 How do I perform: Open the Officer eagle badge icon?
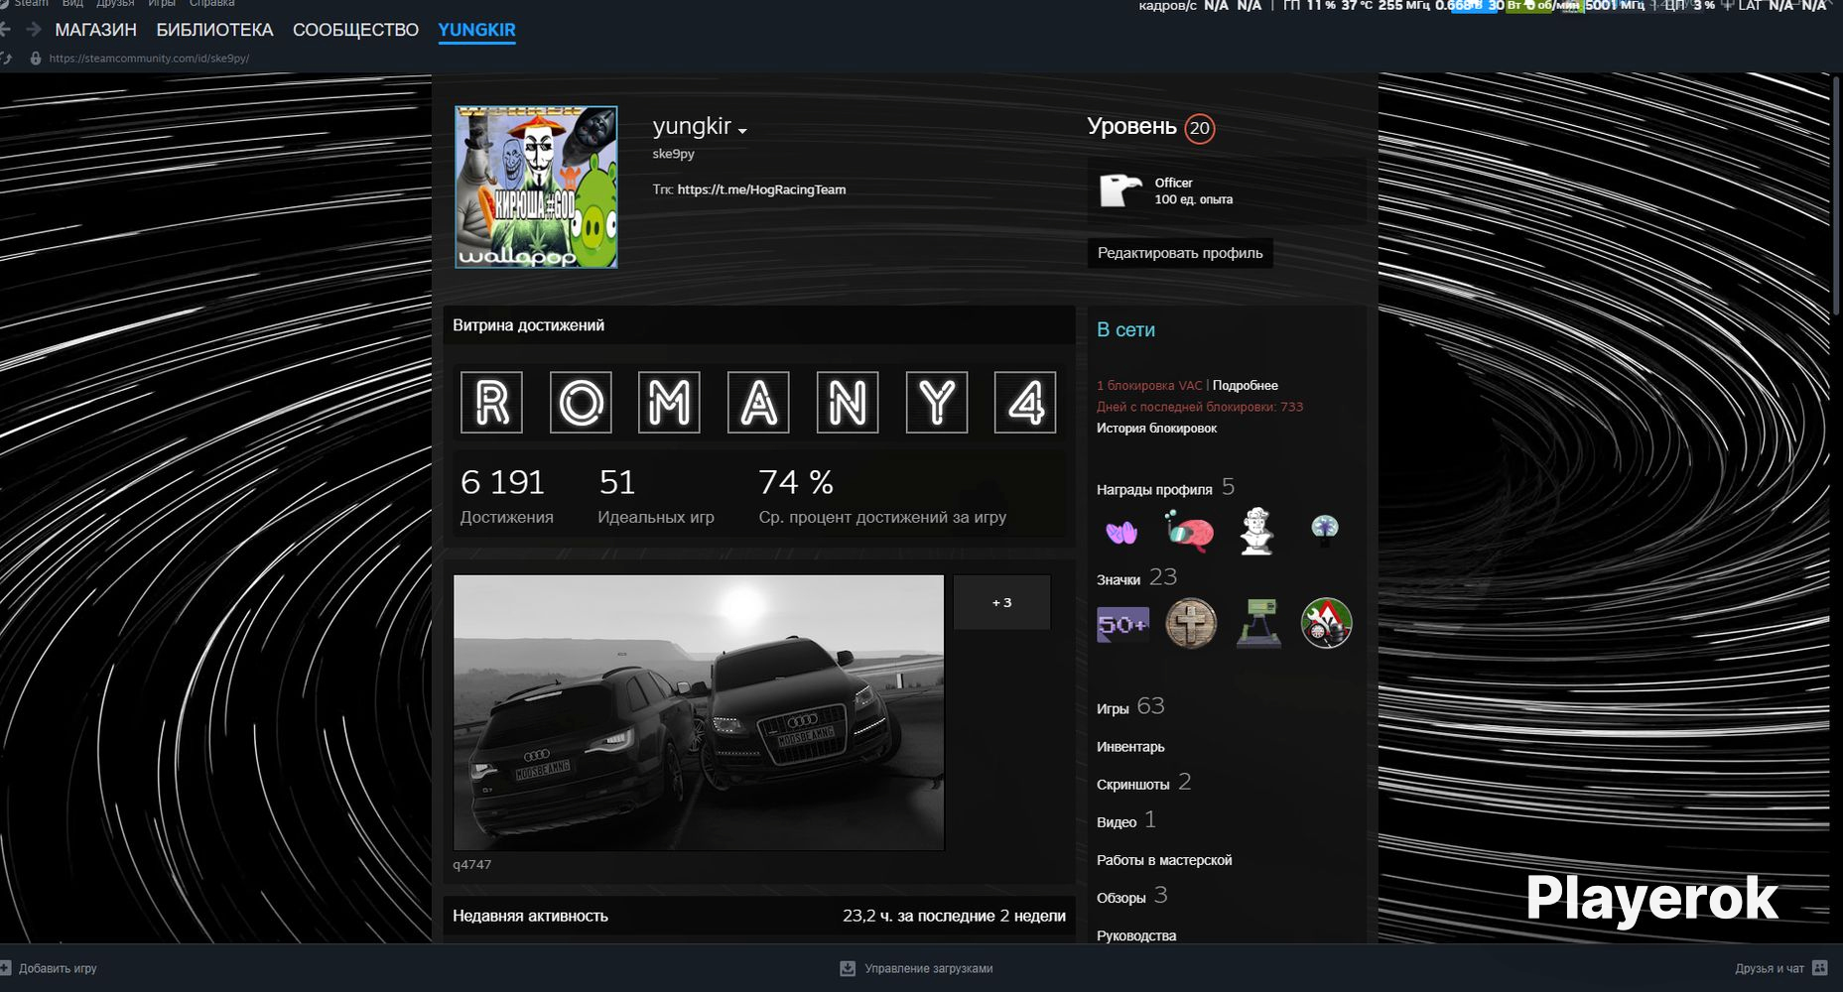1120,190
